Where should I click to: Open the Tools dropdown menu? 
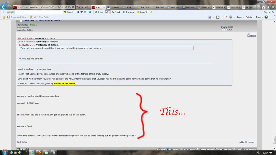(259, 17)
